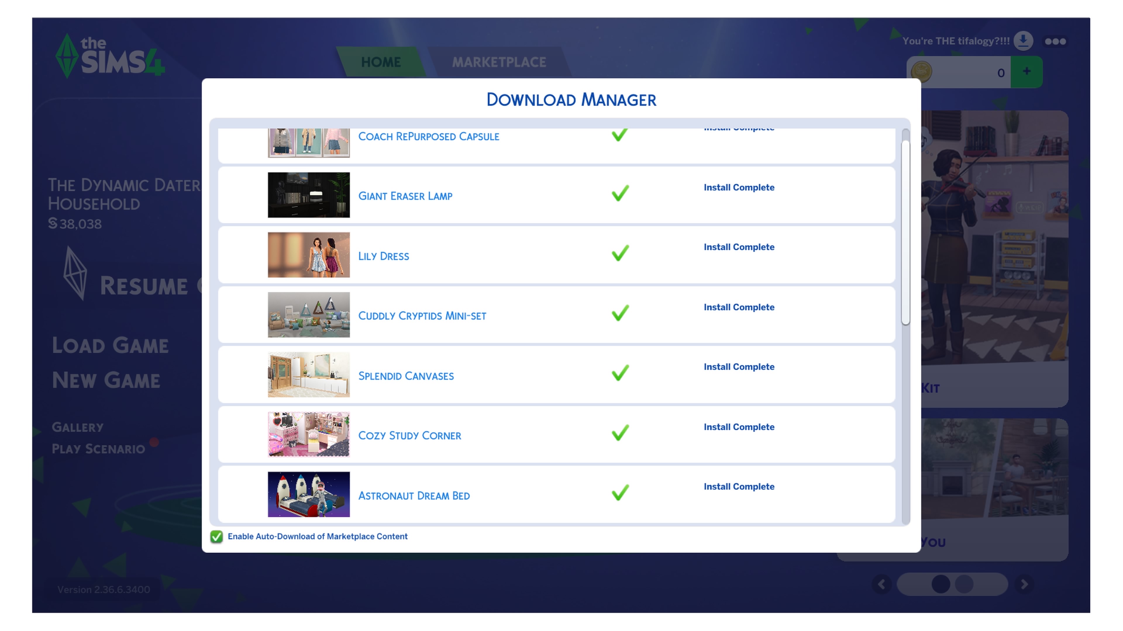Screen dimensions: 1123x631
Task: Go to previous carousel item arrow
Action: tap(881, 584)
